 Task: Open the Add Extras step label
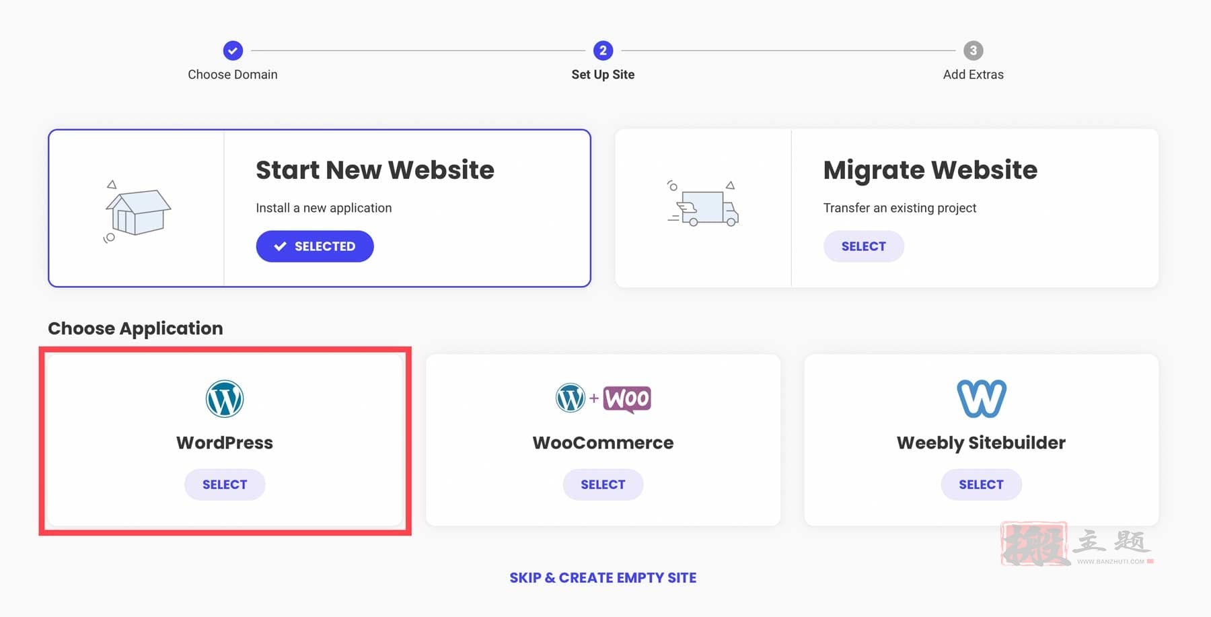pos(973,75)
